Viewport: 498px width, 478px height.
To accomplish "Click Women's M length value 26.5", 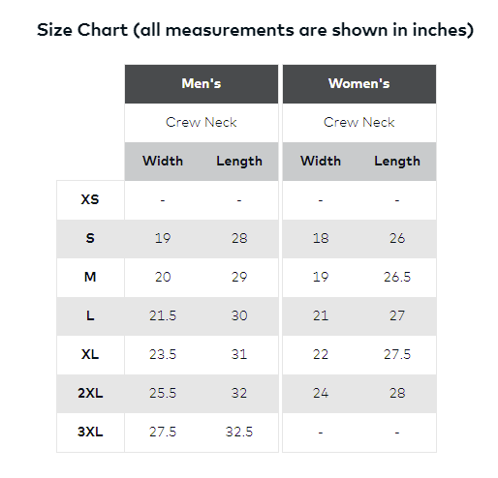I will pyautogui.click(x=397, y=277).
